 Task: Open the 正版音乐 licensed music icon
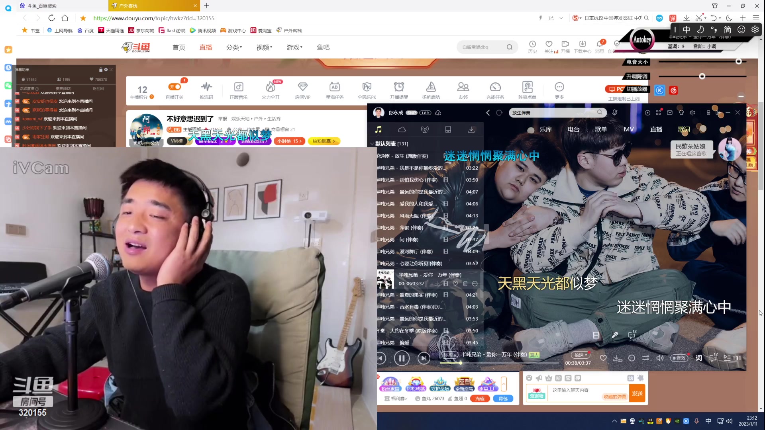click(238, 87)
